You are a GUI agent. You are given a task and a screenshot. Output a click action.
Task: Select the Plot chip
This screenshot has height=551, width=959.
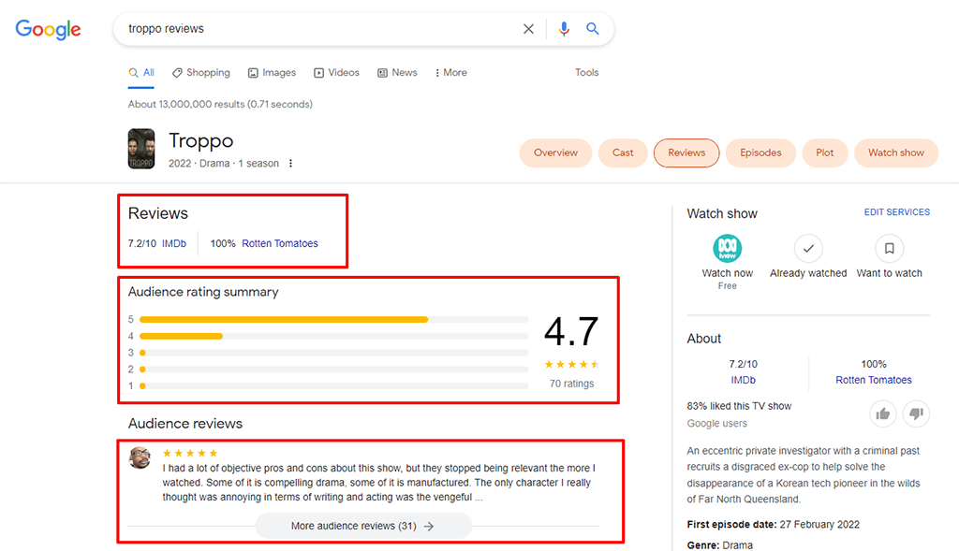(x=824, y=152)
